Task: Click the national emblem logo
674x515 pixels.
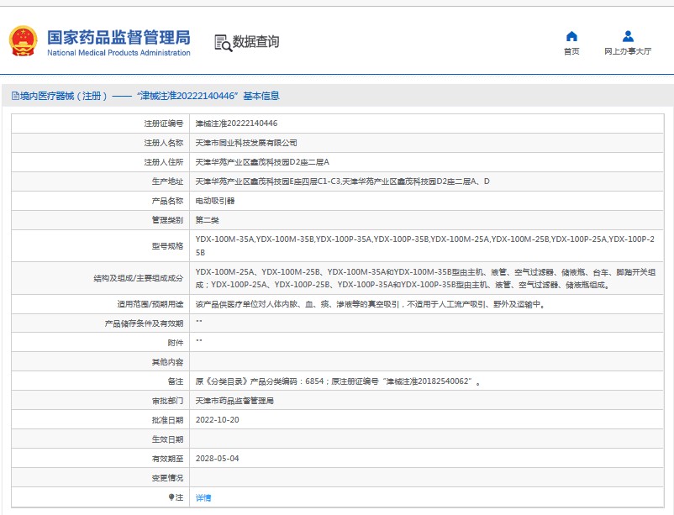Action: (24, 41)
